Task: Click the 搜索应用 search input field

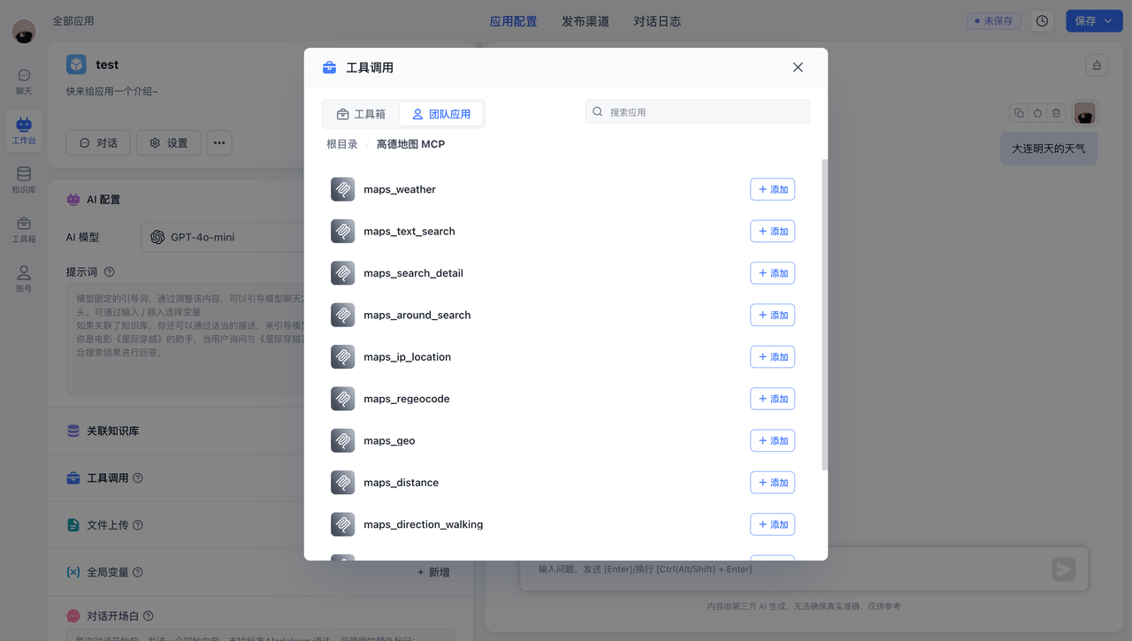Action: [x=699, y=111]
